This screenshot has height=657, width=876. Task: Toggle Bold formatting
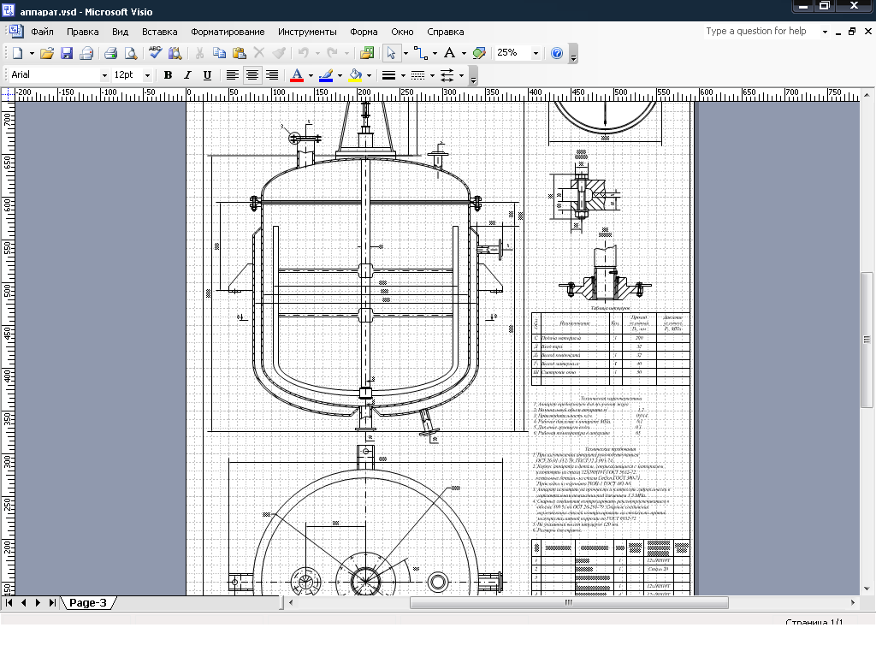coord(168,75)
